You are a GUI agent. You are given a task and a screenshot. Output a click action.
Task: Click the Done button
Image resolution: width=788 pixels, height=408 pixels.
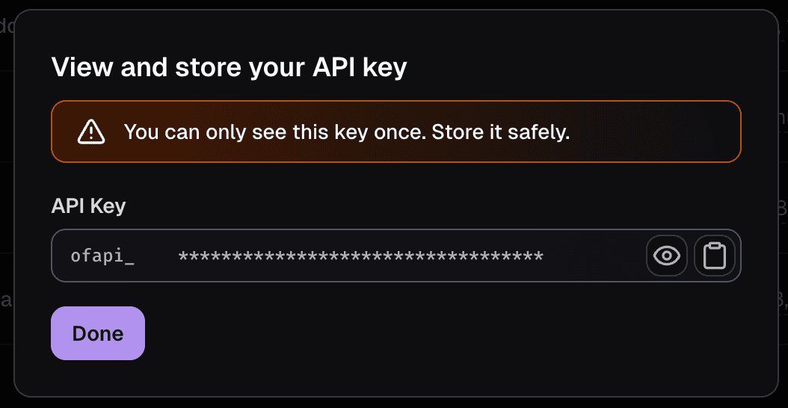point(98,333)
